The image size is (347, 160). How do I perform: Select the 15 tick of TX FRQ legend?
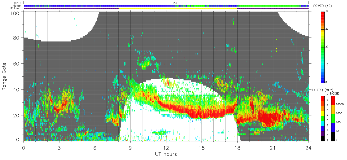tap(327, 110)
